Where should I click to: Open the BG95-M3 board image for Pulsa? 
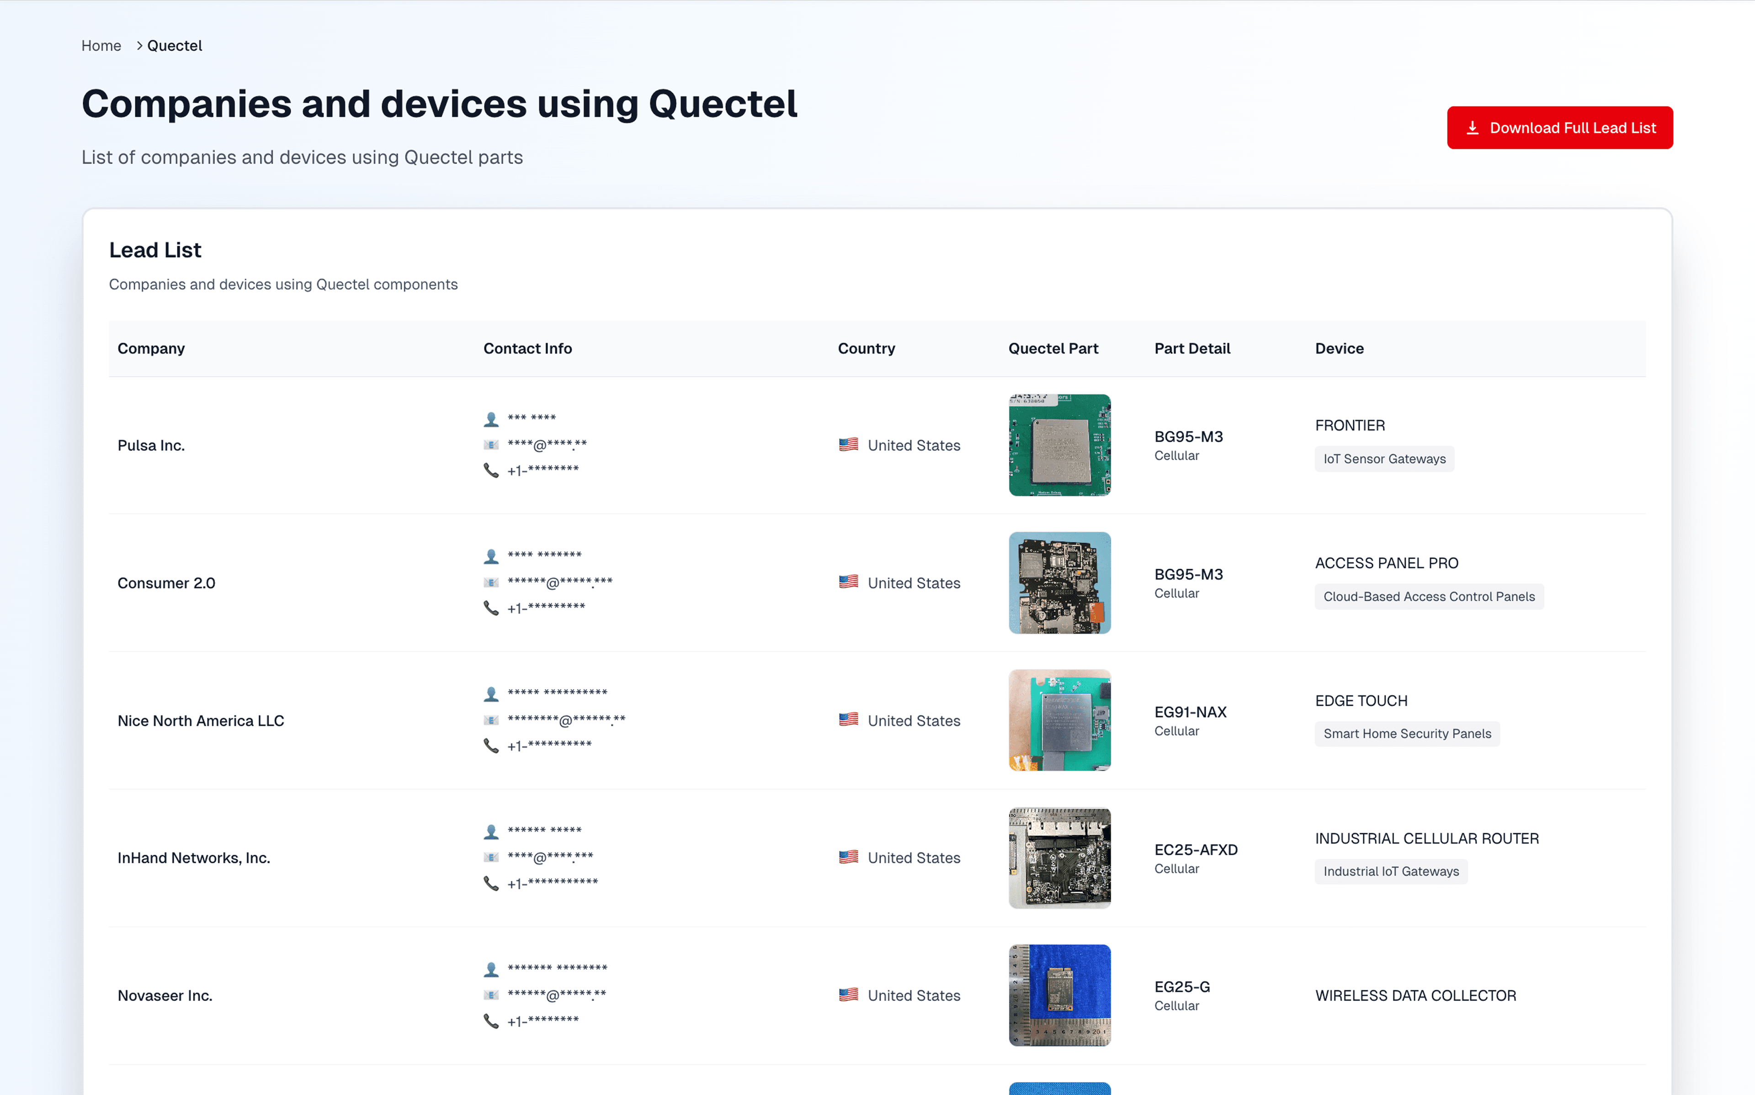coord(1059,445)
